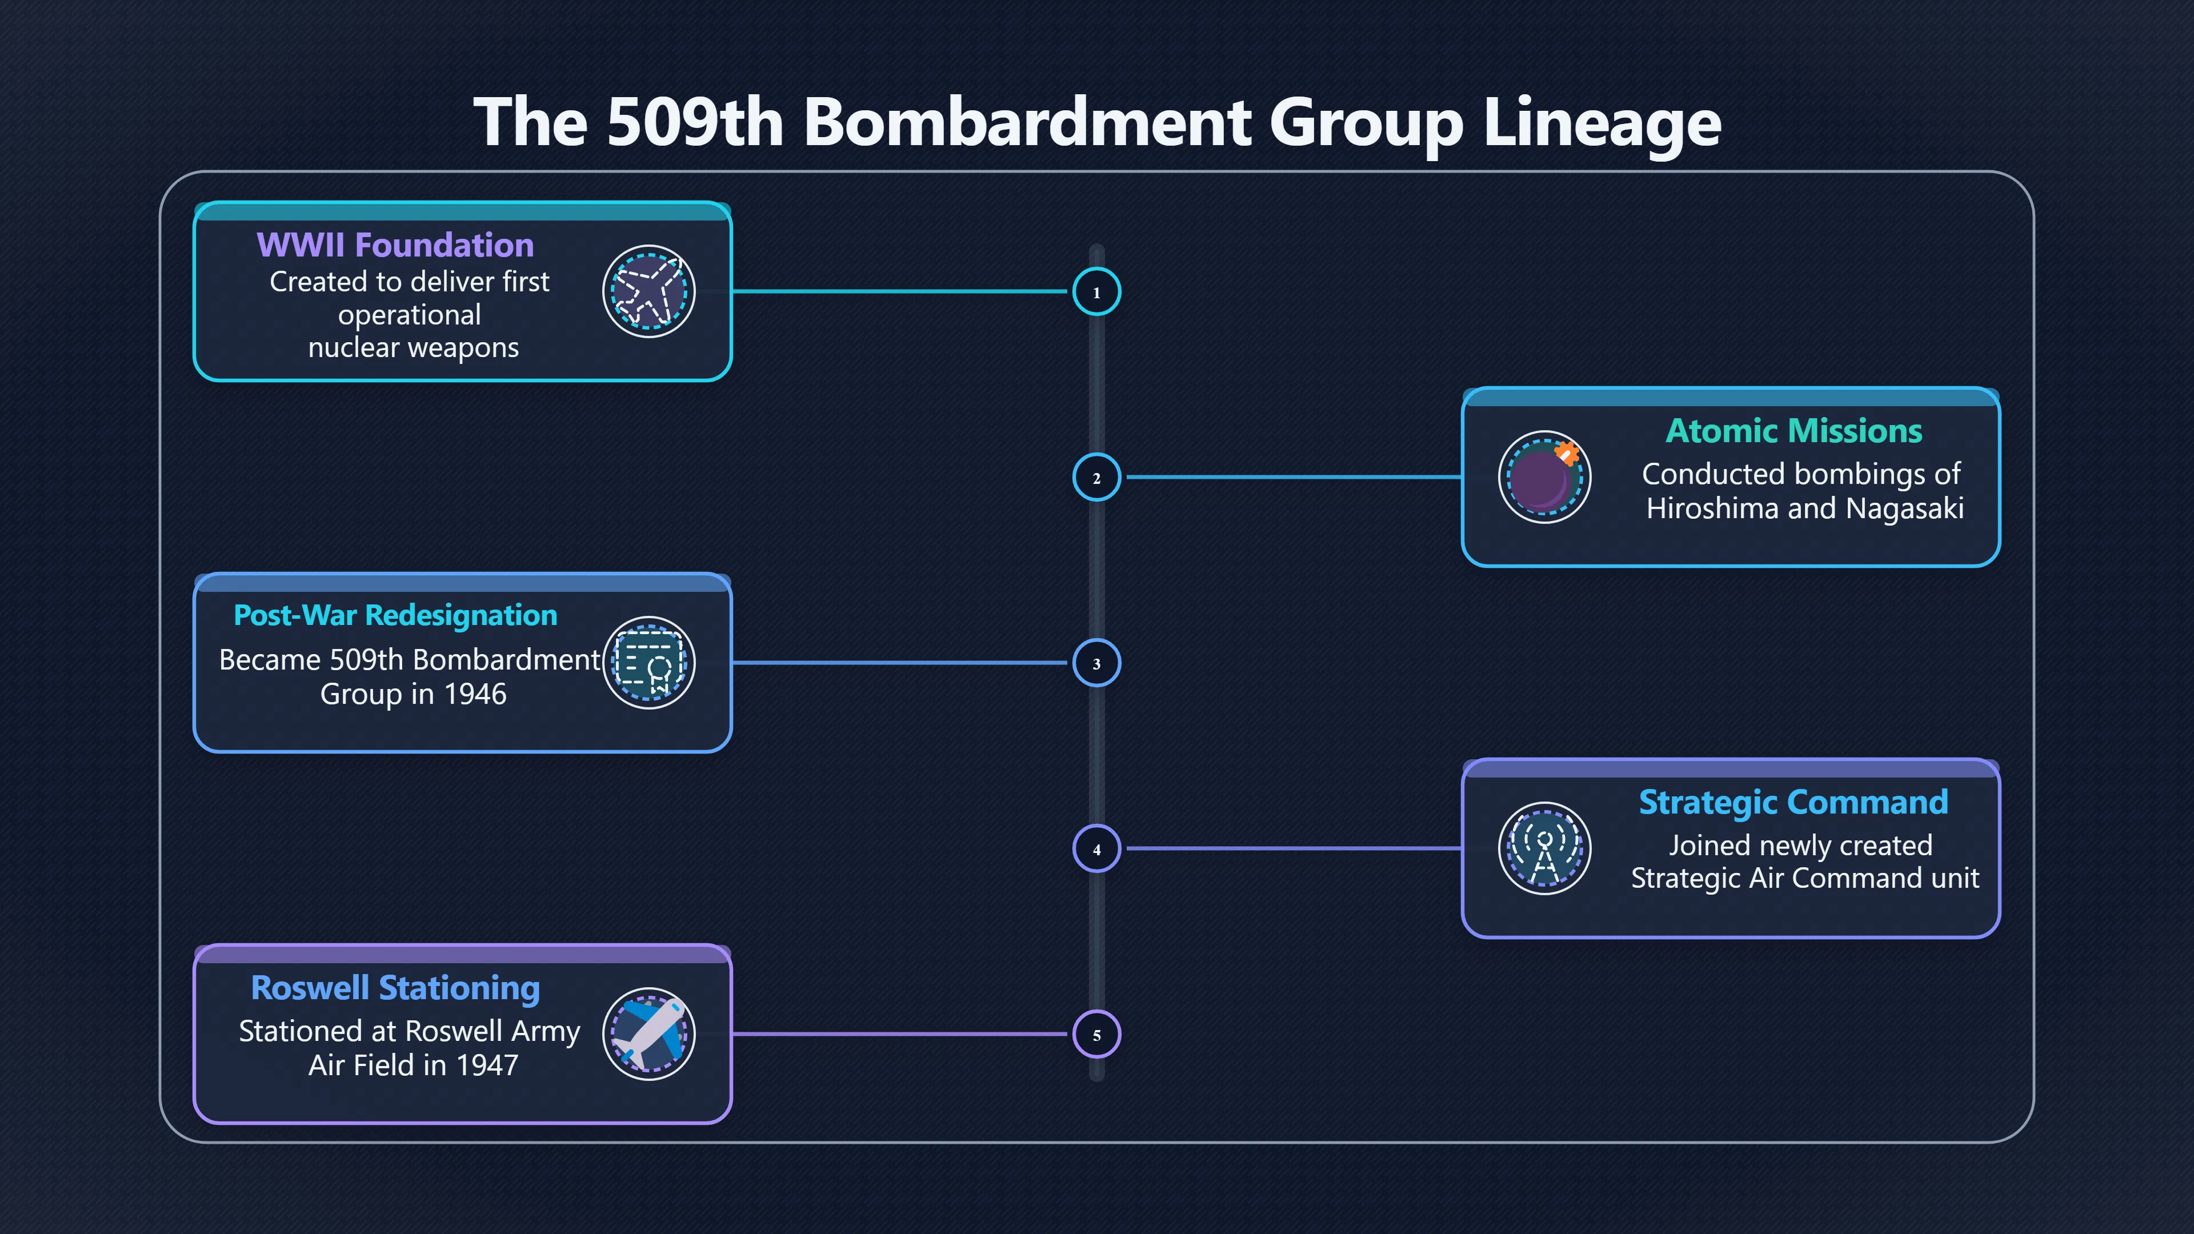This screenshot has height=1234, width=2194.
Task: Click the Strategic Command heading
Action: (x=1793, y=803)
